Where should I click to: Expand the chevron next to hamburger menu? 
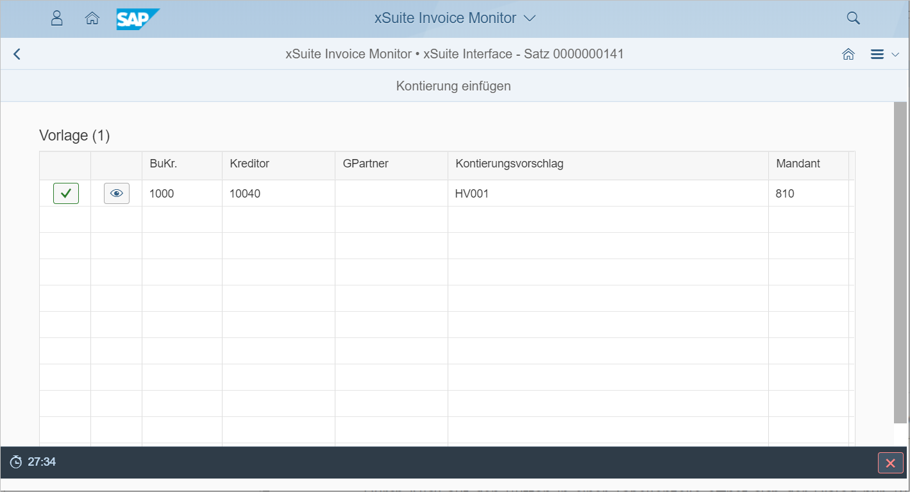[x=895, y=55]
